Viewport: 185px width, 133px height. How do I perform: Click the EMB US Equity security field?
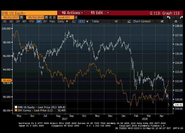point(29,13)
